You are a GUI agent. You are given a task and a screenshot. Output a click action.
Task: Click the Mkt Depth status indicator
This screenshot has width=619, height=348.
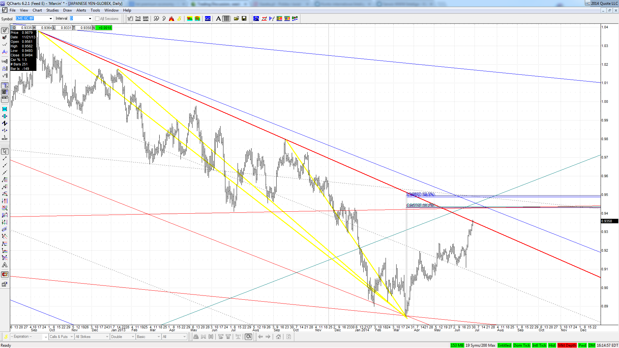[567, 345]
